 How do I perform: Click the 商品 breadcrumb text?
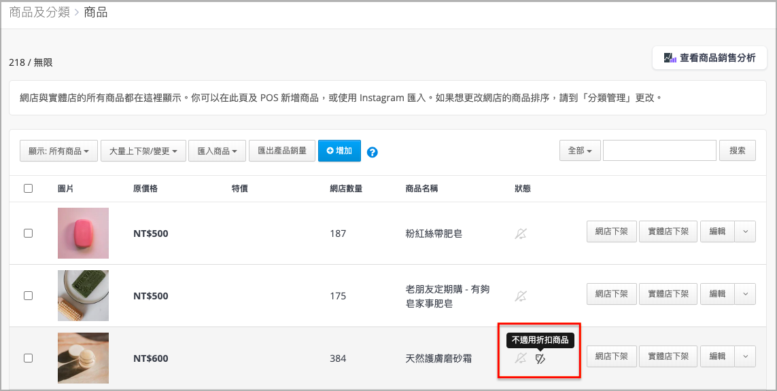(96, 12)
